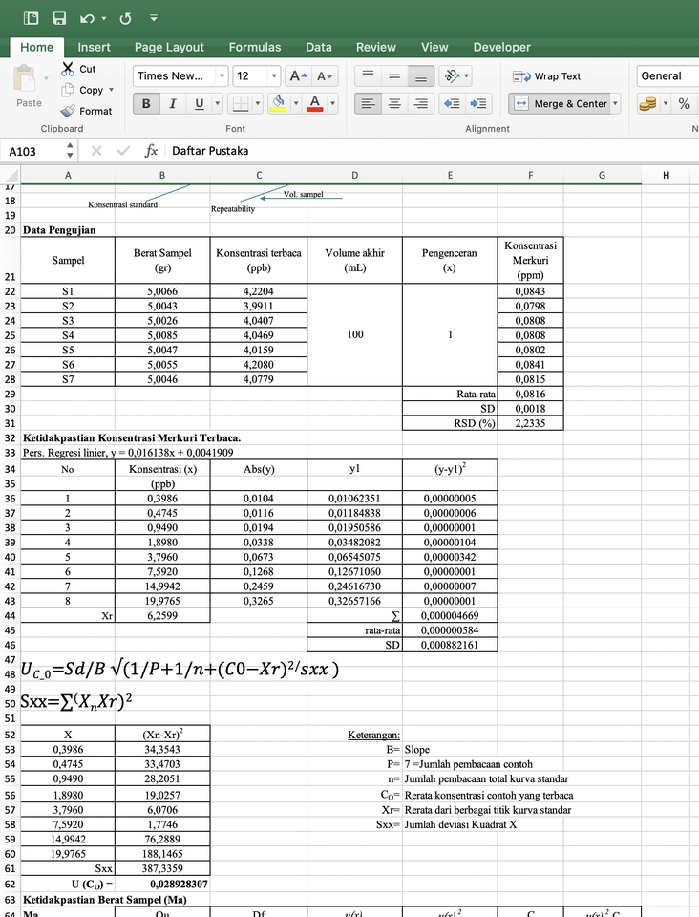Click the Format painter brush
This screenshot has width=699, height=917.
[x=68, y=111]
